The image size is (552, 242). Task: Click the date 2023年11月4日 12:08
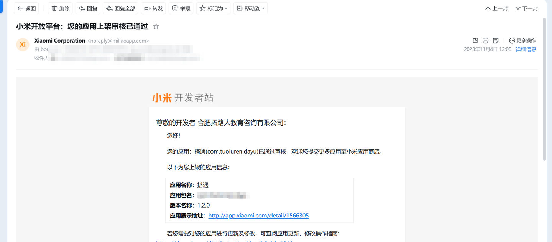[x=488, y=49]
